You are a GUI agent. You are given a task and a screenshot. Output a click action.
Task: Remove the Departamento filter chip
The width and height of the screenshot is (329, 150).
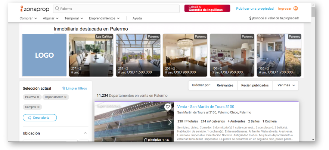(x=65, y=97)
